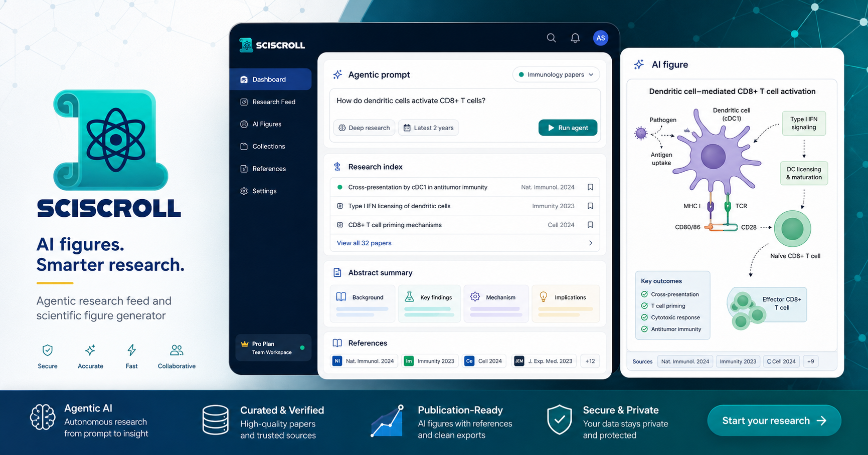Click the Immunity 2023 reference chip

click(x=430, y=361)
